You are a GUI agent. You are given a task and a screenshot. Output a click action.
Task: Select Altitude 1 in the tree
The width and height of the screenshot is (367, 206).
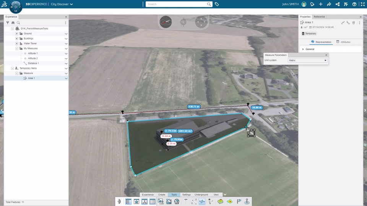point(33,53)
